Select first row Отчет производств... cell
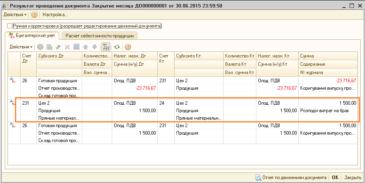365x183 pixels. coord(59,88)
